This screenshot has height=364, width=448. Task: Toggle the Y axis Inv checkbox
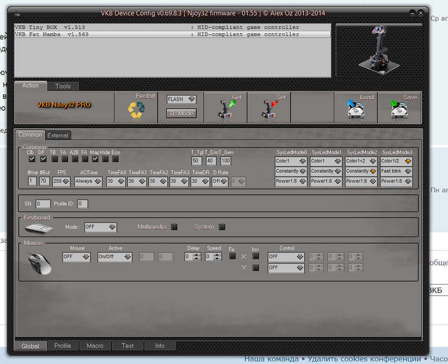(x=256, y=268)
